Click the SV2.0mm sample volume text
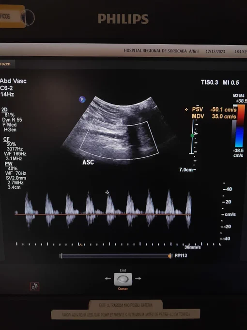This screenshot has height=330, width=247. point(16,178)
